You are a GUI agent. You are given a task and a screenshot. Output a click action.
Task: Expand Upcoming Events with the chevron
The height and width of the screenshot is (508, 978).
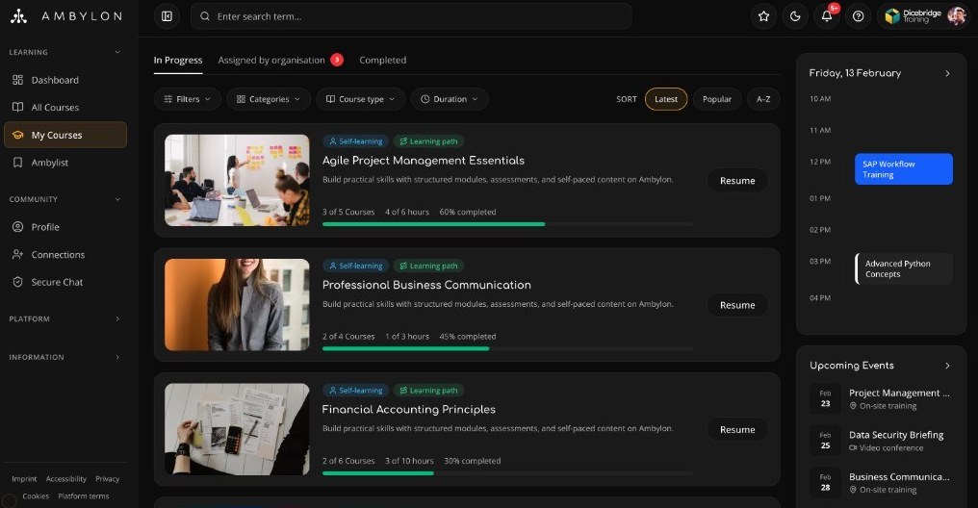click(947, 366)
